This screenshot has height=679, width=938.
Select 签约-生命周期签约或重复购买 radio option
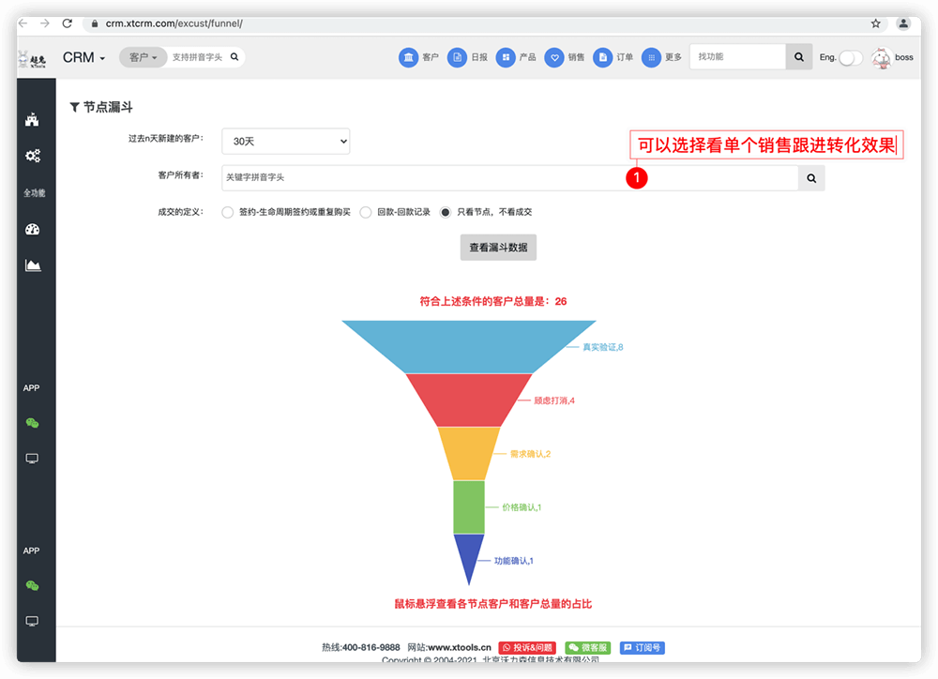pos(227,212)
